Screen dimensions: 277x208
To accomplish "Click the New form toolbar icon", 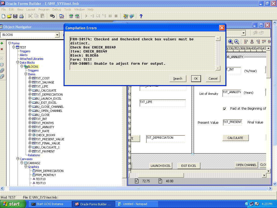I will 3,16.
